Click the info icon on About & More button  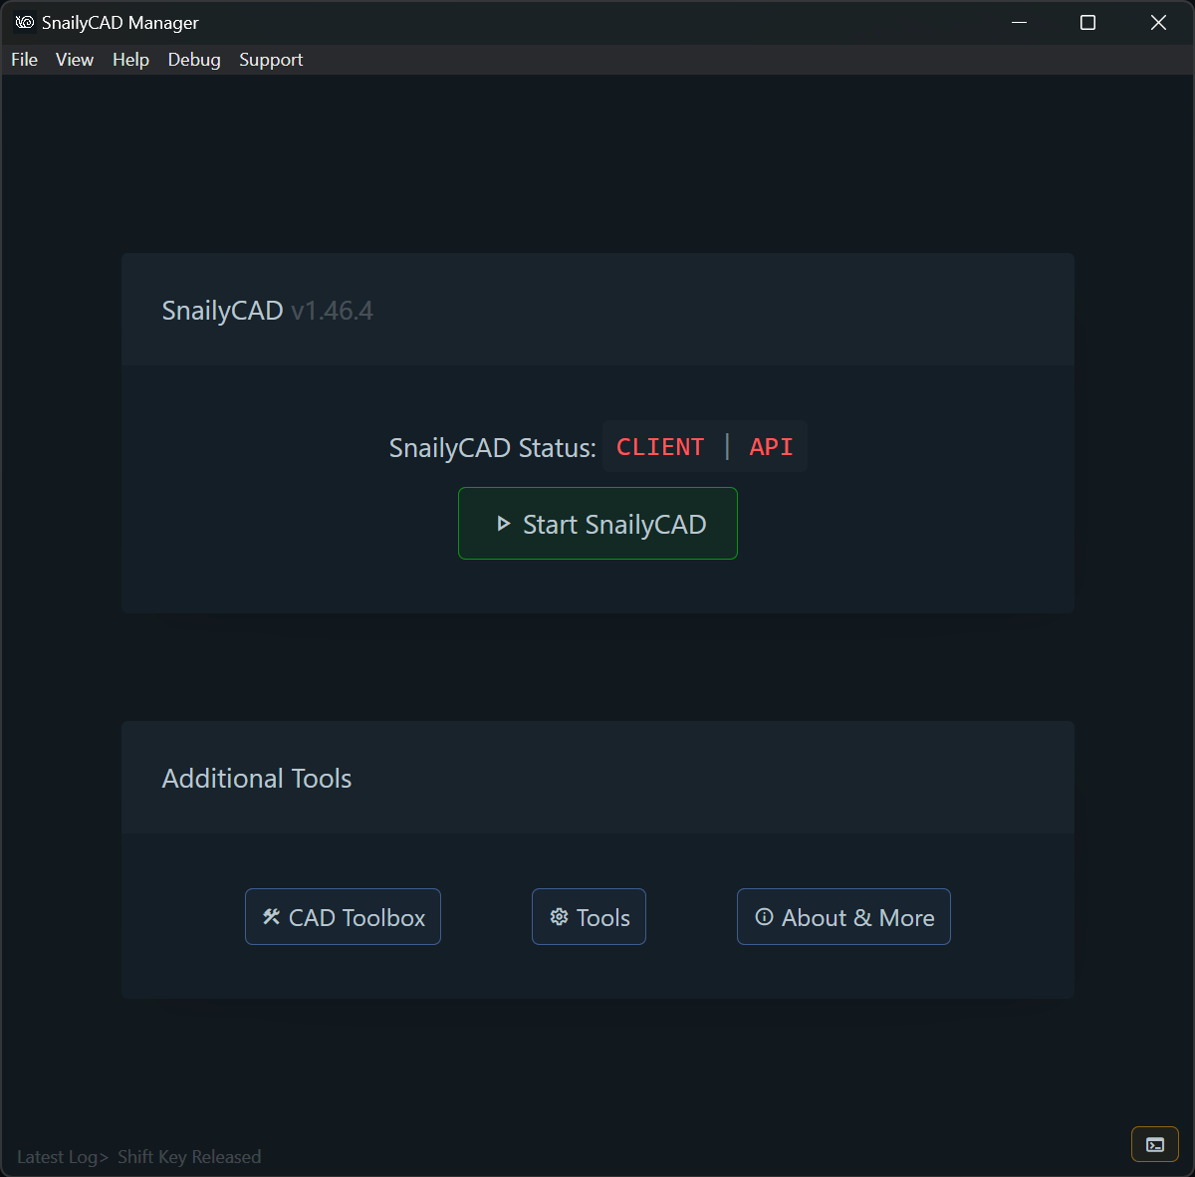pos(763,917)
